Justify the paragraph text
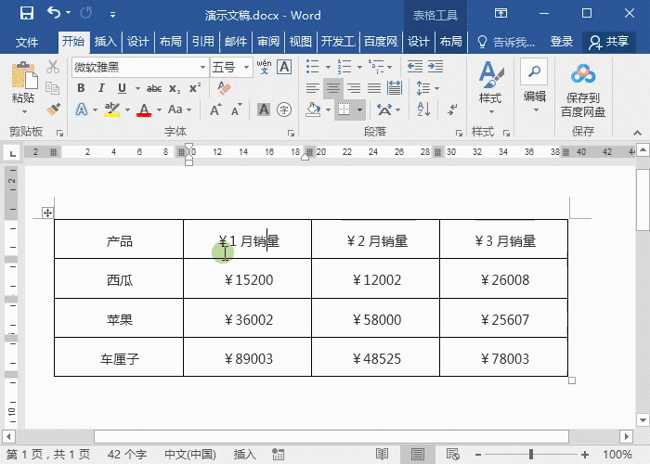The height and width of the screenshot is (464, 650). click(x=374, y=88)
